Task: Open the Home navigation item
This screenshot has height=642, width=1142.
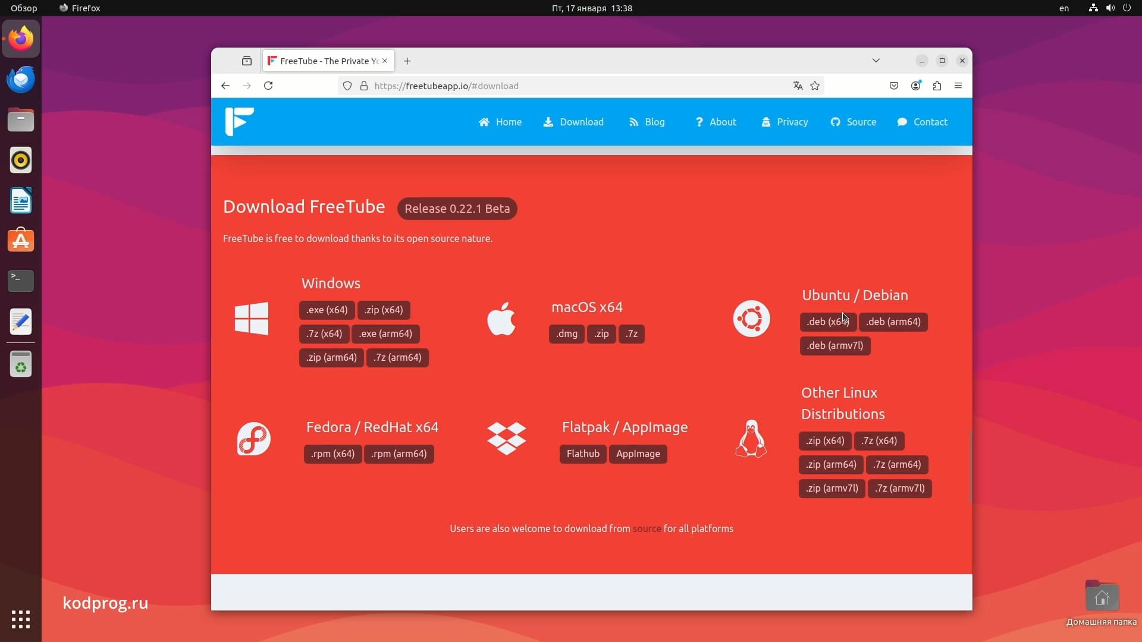Action: (x=500, y=122)
